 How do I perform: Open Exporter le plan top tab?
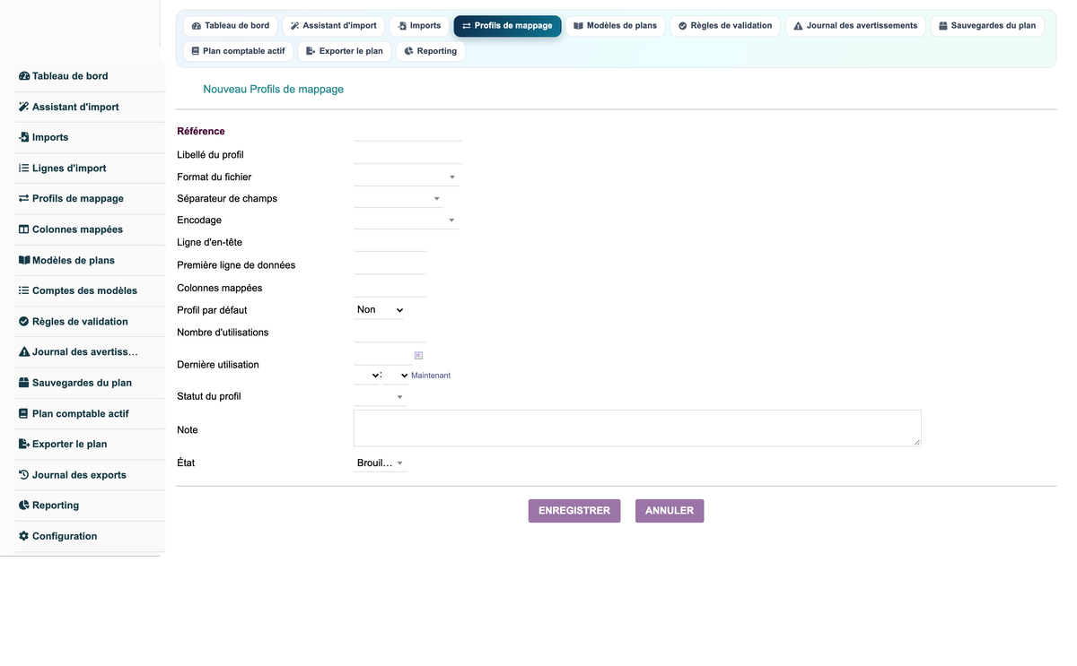[345, 51]
